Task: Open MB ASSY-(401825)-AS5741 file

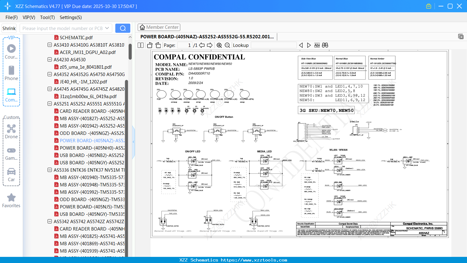Action: [x=92, y=236]
